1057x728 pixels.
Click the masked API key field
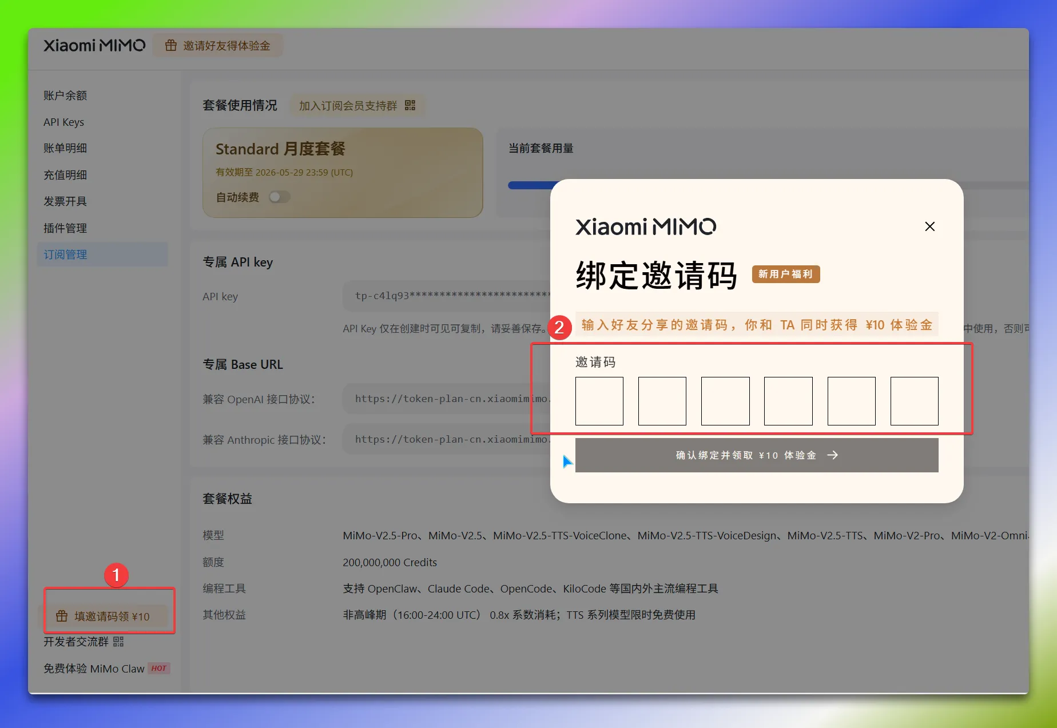(x=446, y=296)
